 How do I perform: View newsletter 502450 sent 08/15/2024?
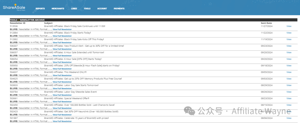point(289,105)
